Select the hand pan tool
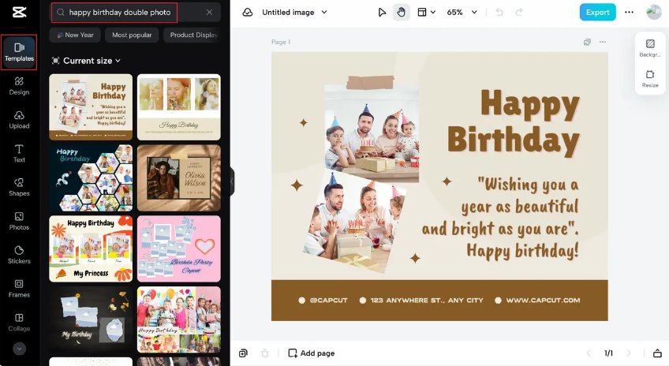Viewport: 669px width, 366px height. [x=401, y=13]
